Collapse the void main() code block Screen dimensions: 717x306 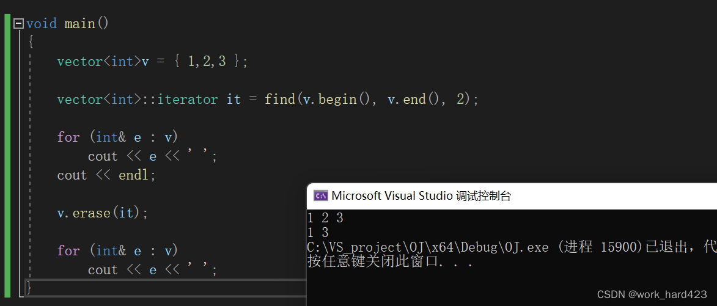click(x=19, y=23)
